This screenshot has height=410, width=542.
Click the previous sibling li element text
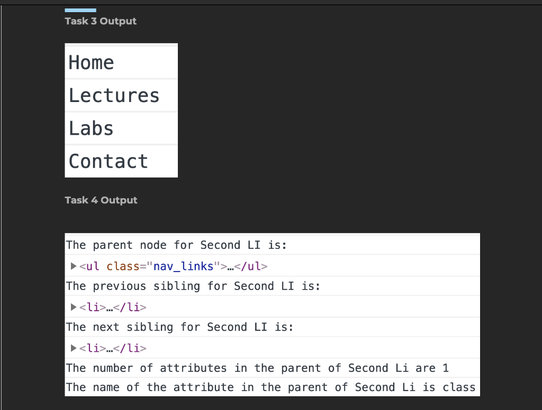pos(113,307)
